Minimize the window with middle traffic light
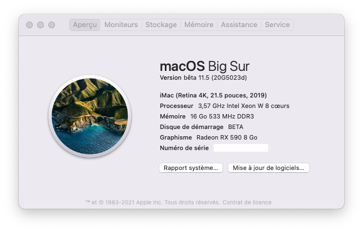 (x=41, y=25)
